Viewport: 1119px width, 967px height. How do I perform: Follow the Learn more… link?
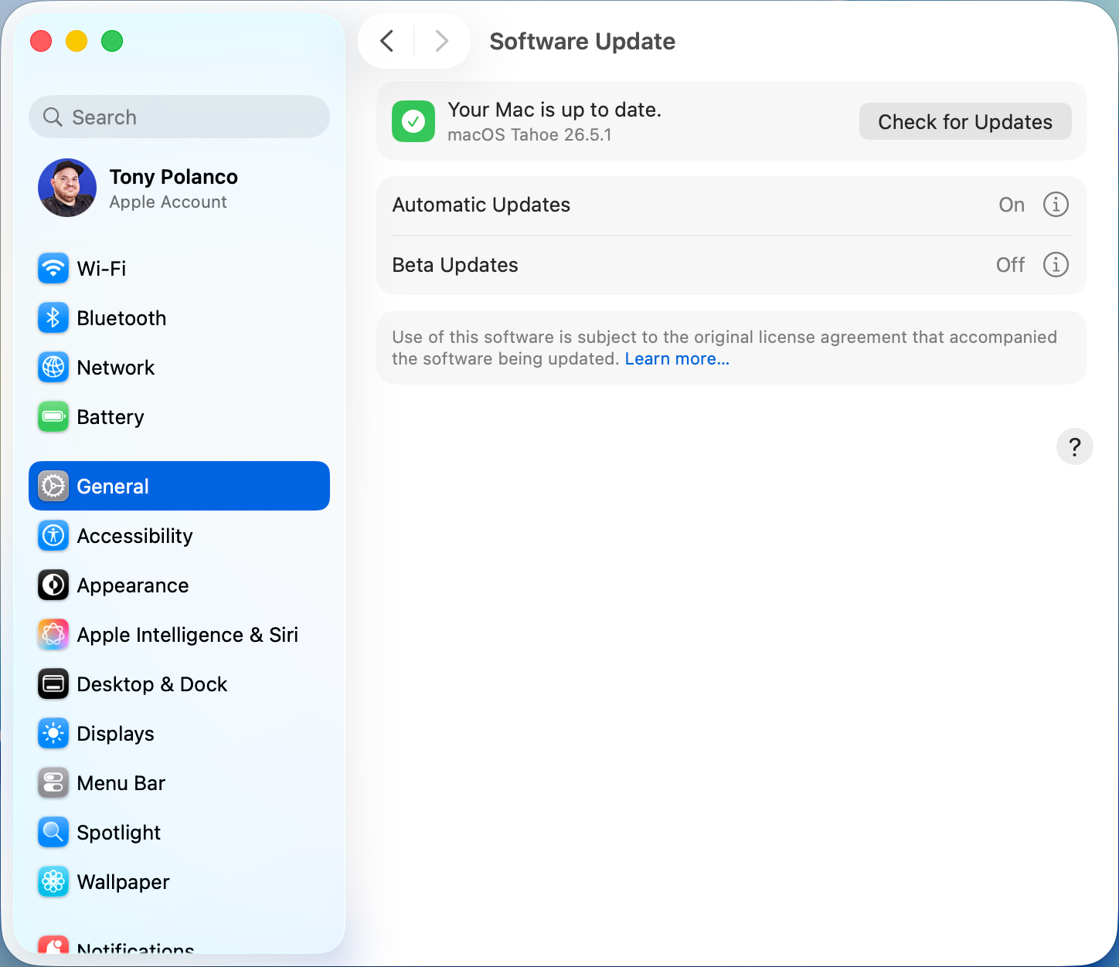click(677, 358)
